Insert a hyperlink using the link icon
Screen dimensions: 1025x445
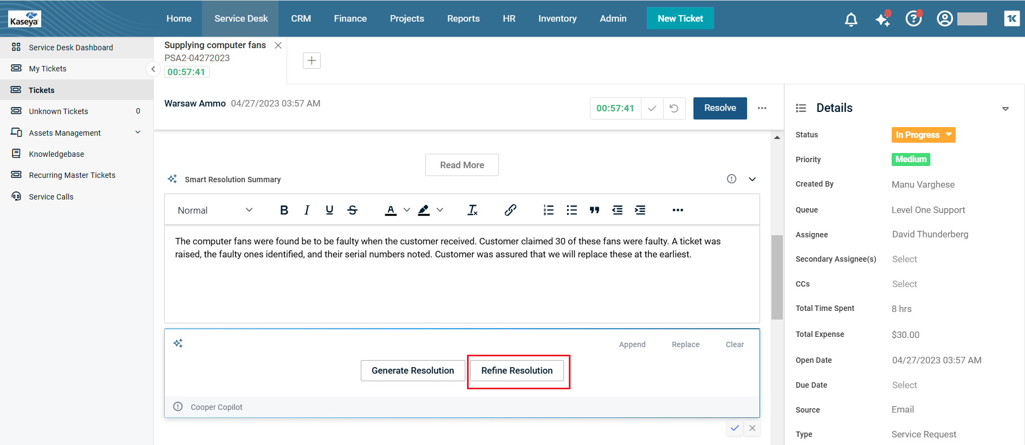point(510,210)
